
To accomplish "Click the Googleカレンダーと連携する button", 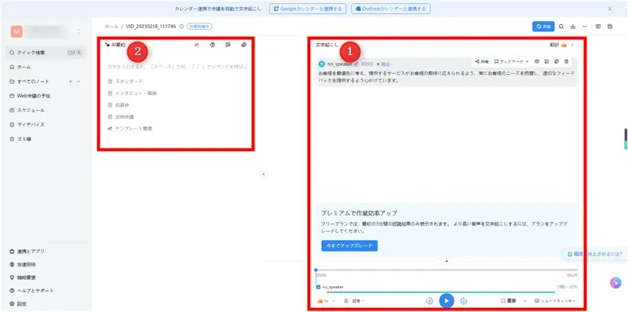I will pos(308,9).
